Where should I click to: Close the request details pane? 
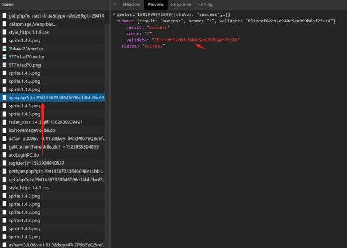(x=115, y=4)
